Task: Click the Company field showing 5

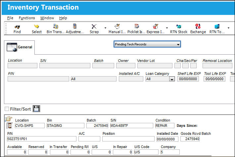Action: tap(170, 152)
